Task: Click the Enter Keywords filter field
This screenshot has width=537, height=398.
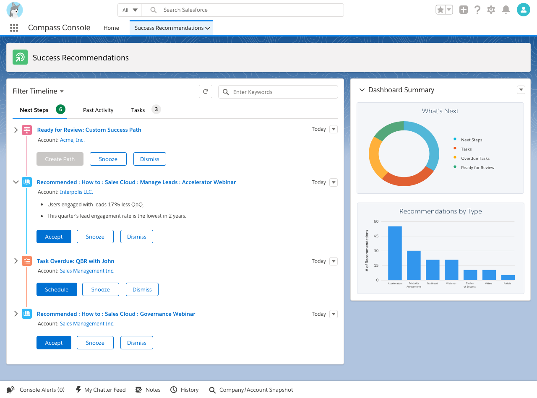Action: [x=278, y=92]
